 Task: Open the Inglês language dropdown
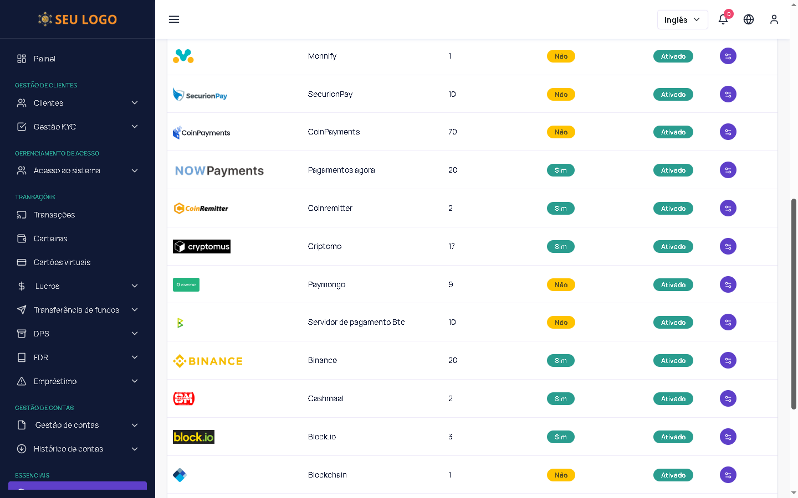coord(682,19)
